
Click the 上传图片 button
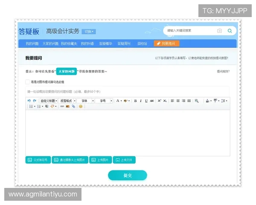100,160
